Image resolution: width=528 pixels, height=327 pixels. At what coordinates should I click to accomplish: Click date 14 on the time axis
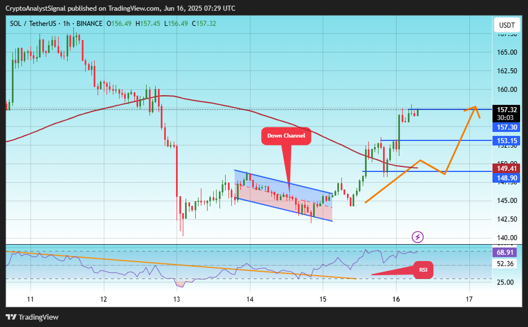coord(249,299)
